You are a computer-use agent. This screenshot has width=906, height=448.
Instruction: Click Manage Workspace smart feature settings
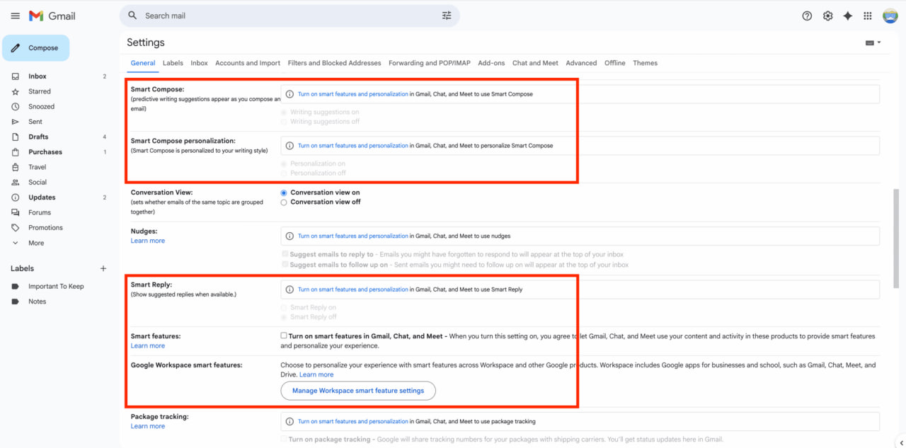(x=358, y=391)
